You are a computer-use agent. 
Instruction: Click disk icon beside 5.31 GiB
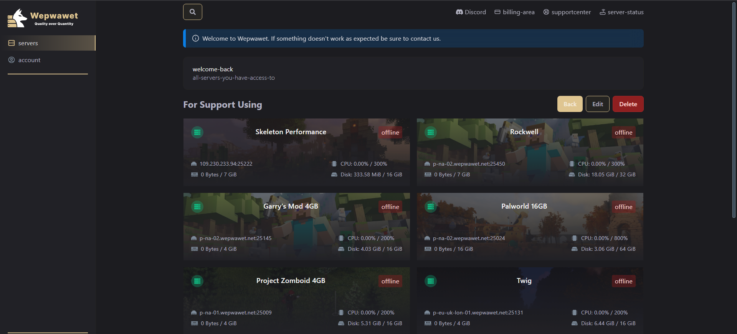341,323
